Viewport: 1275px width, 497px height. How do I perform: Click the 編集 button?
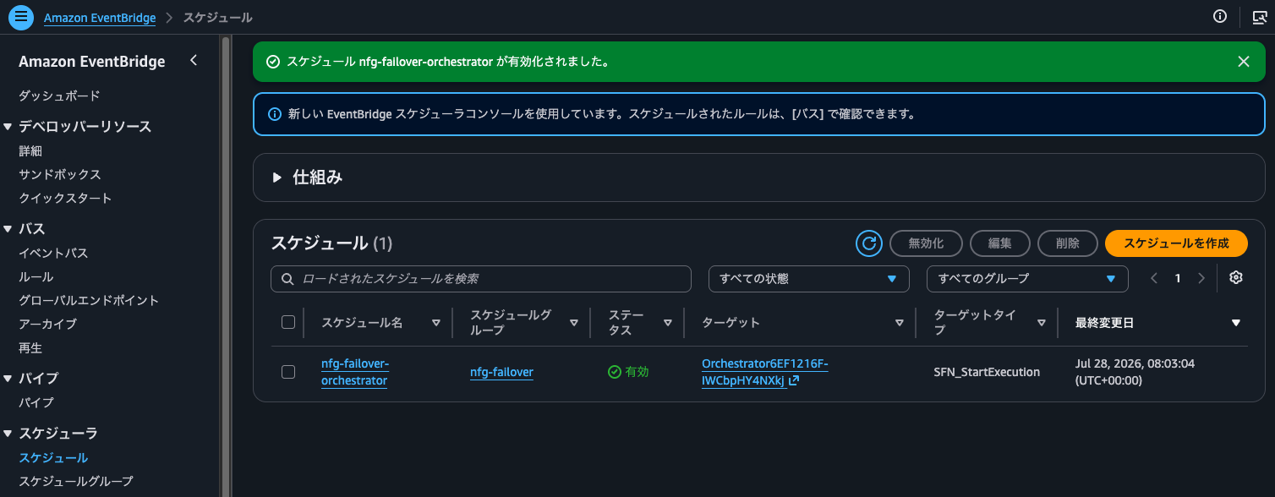coord(1000,243)
